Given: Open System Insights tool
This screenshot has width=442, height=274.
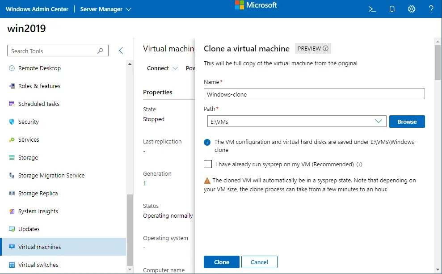Looking at the screenshot, I should (x=63, y=211).
